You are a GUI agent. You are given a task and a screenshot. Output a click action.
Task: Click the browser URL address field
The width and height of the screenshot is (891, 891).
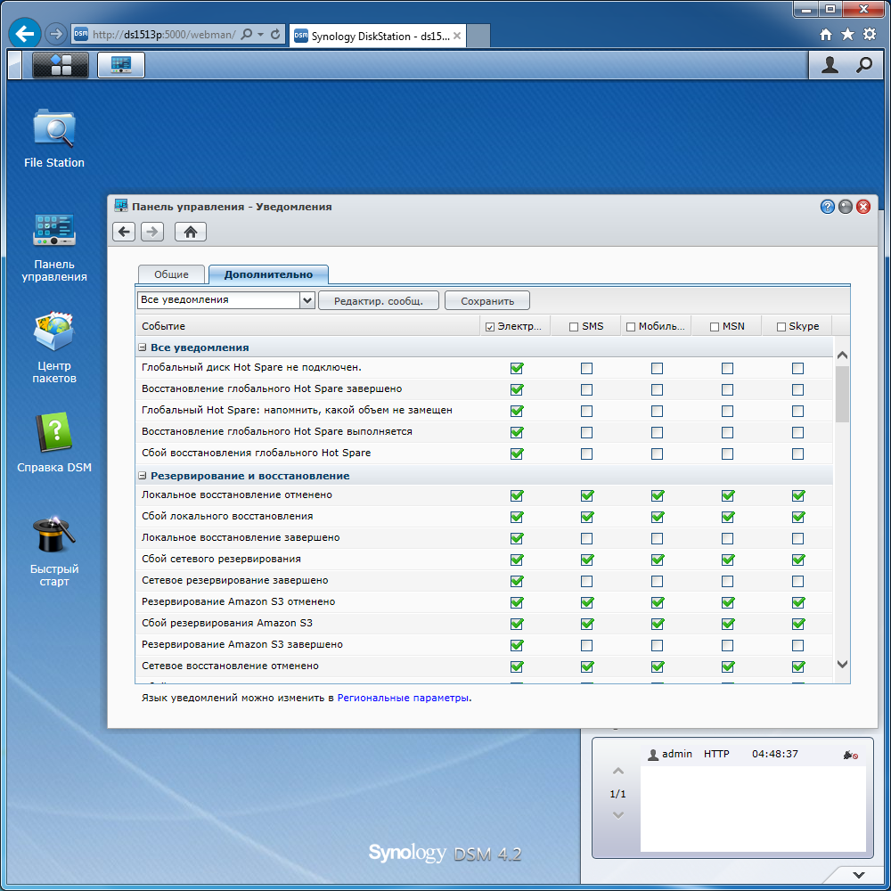[164, 34]
